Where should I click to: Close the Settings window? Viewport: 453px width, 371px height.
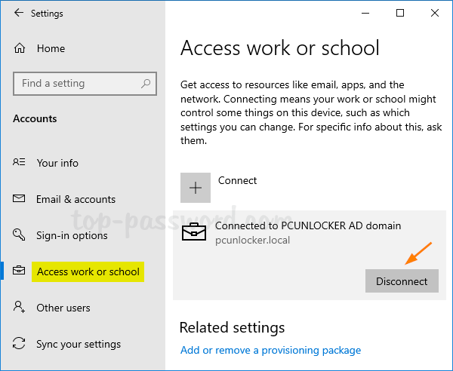coord(434,13)
